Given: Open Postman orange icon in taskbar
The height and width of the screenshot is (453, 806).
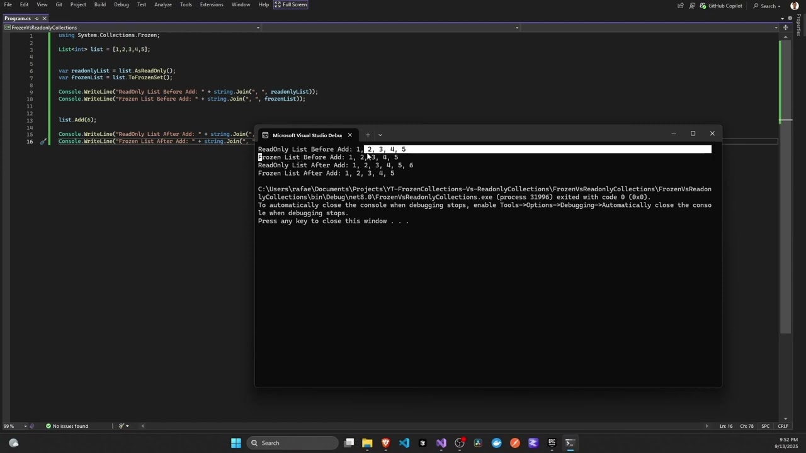Looking at the screenshot, I should pos(514,443).
